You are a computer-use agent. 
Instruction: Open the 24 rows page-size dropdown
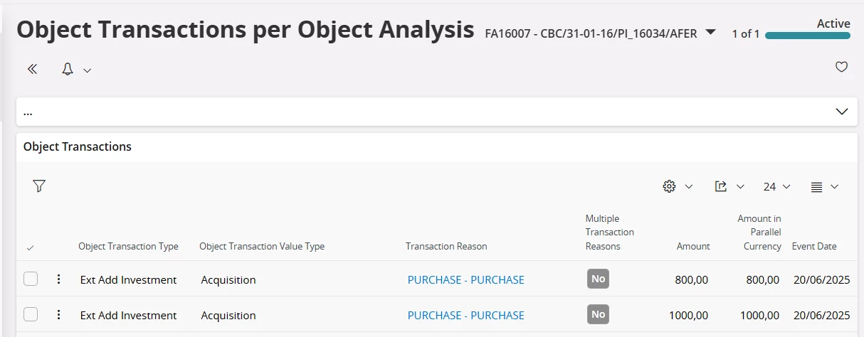coord(776,186)
